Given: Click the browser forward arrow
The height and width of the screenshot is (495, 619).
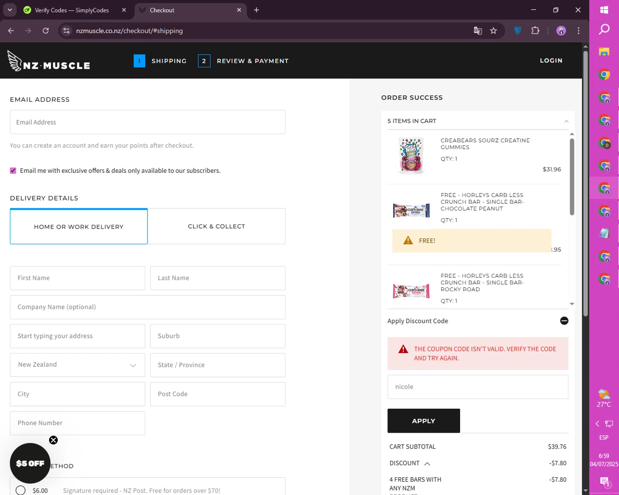Looking at the screenshot, I should (28, 31).
